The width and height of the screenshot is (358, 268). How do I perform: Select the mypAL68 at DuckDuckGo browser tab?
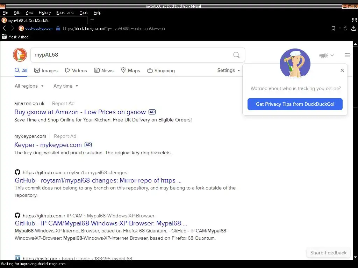pyautogui.click(x=44, y=20)
